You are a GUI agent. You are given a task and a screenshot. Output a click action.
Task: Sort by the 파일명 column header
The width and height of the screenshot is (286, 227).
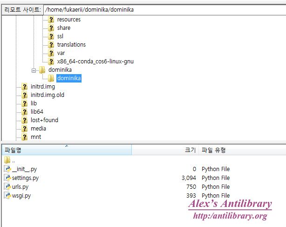(67, 150)
